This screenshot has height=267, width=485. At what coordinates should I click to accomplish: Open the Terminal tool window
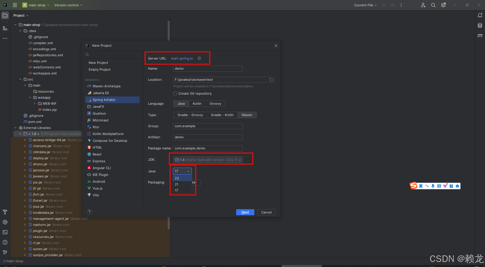(5, 232)
